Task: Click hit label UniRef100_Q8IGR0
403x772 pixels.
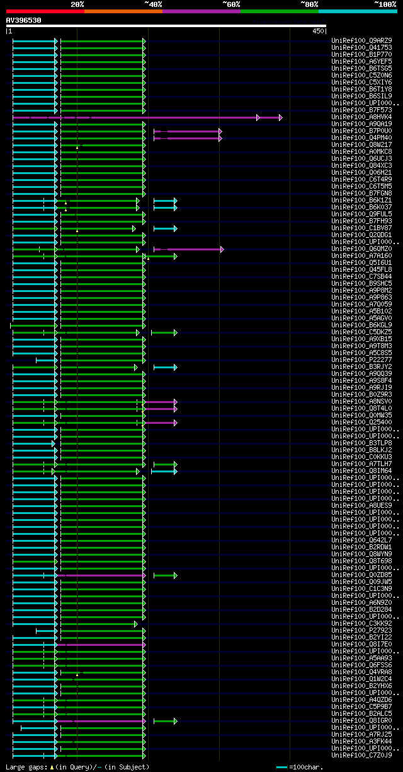Action: click(x=361, y=721)
